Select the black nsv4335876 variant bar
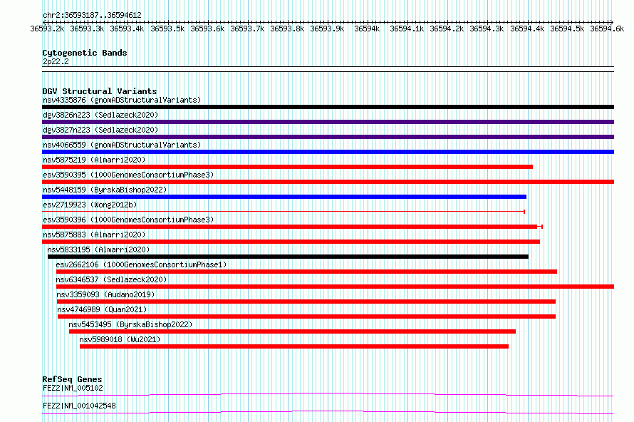The image size is (634, 422). pos(328,107)
